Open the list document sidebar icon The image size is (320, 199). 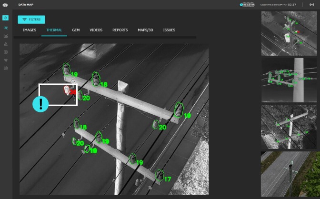(6, 52)
